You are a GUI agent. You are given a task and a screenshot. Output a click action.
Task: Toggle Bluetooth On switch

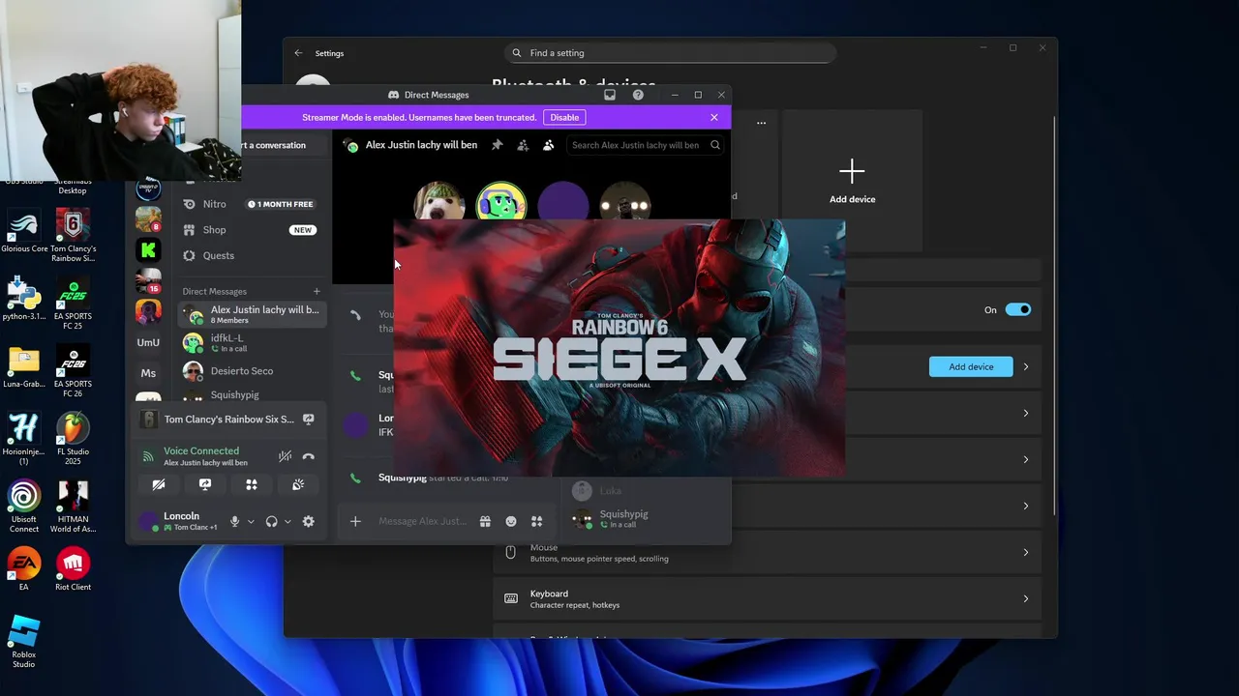(1018, 310)
